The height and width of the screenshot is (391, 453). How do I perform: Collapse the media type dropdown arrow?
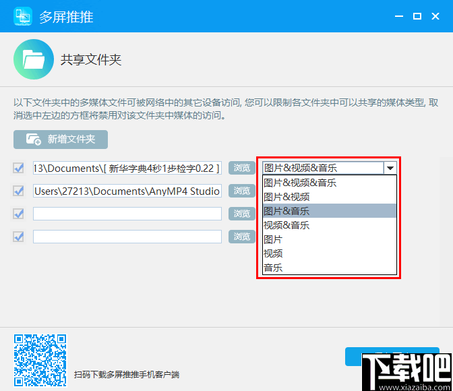(390, 168)
